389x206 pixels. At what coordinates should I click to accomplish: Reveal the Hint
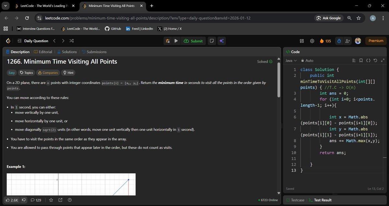[68, 73]
